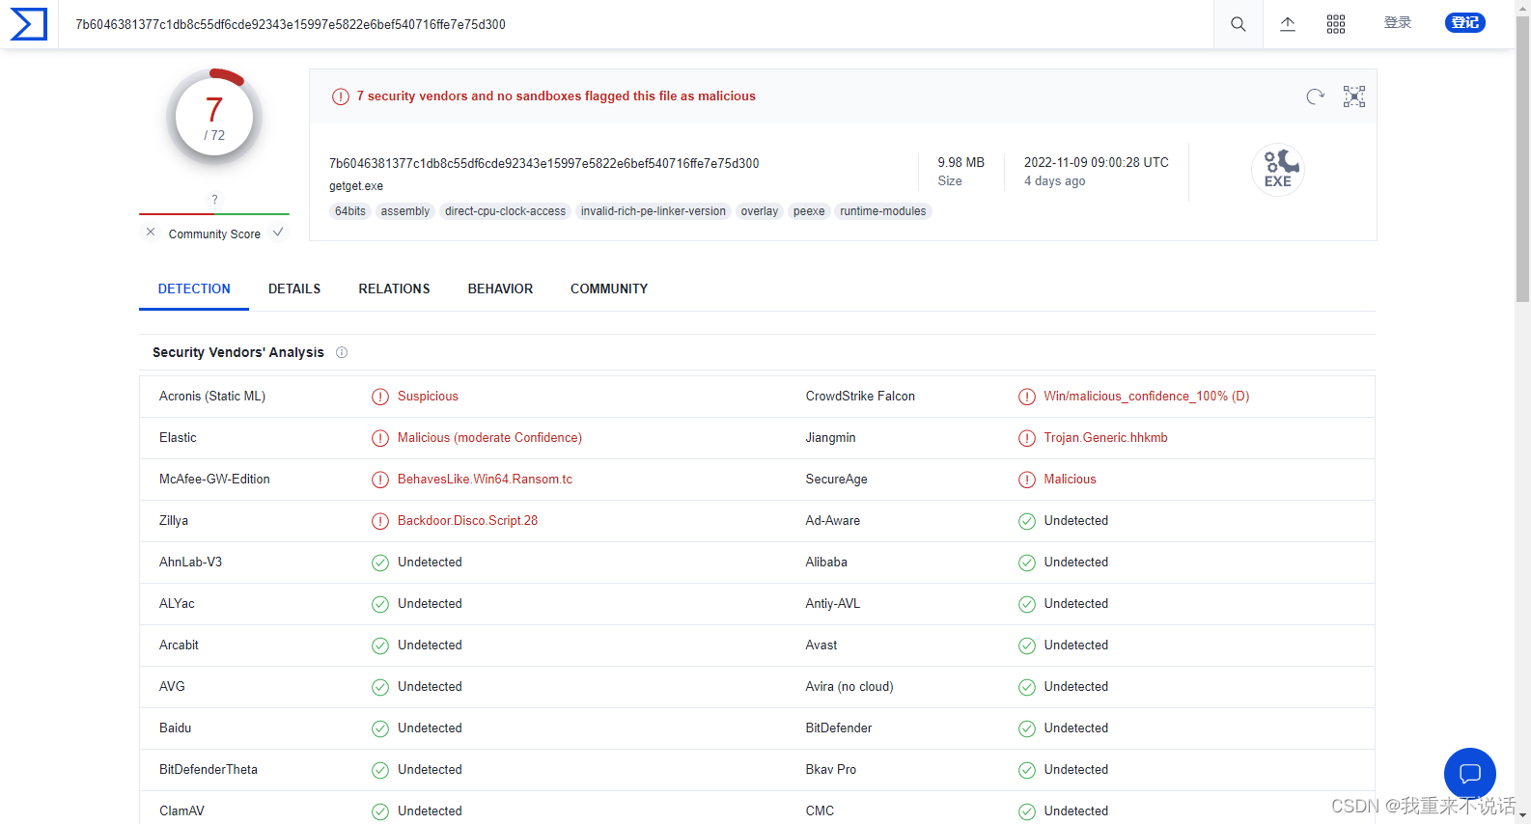Viewport: 1531px width, 824px height.
Task: Vote community score down with X
Action: click(151, 233)
